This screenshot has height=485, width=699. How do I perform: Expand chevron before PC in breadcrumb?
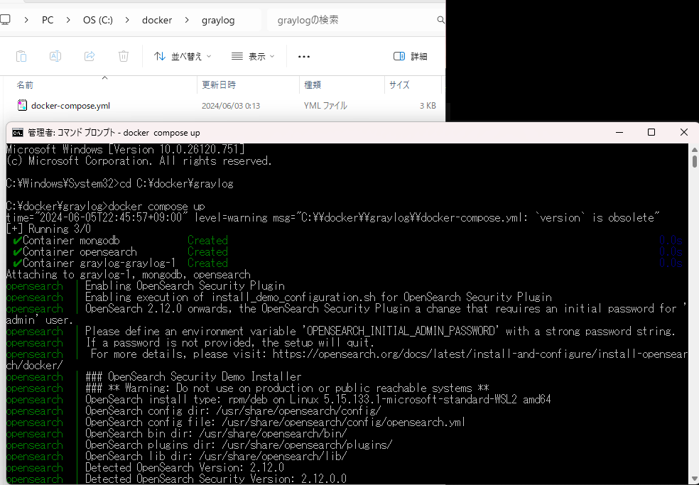click(x=26, y=20)
